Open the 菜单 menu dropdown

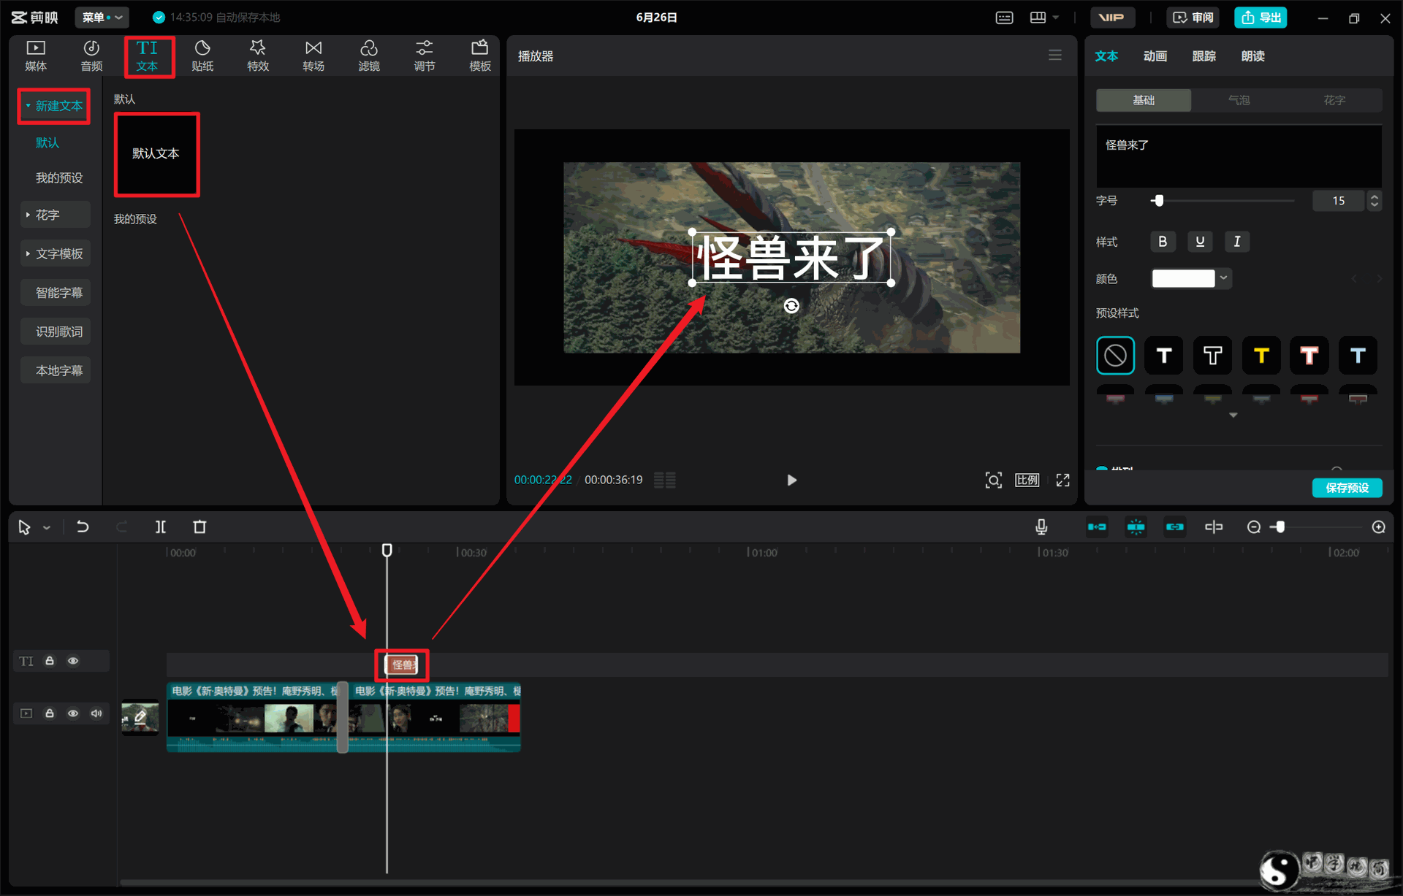pos(102,17)
